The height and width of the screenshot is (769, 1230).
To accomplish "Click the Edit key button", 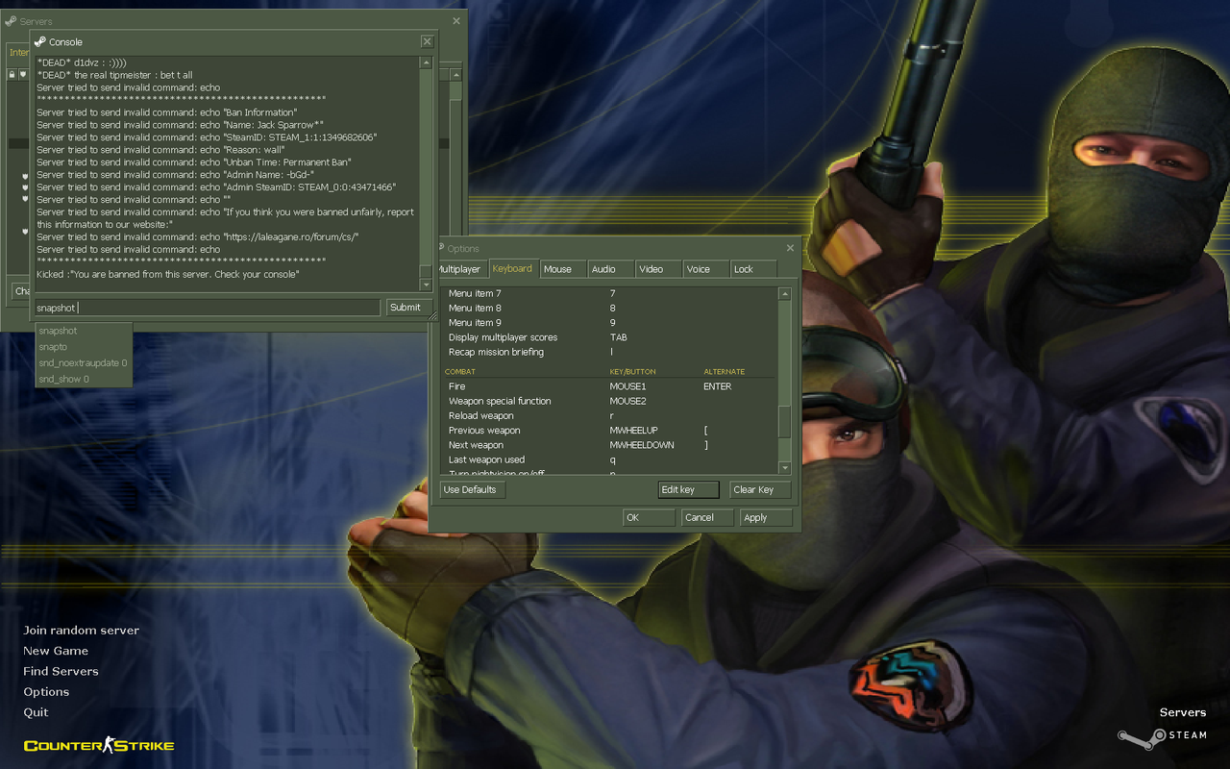I will (x=688, y=490).
